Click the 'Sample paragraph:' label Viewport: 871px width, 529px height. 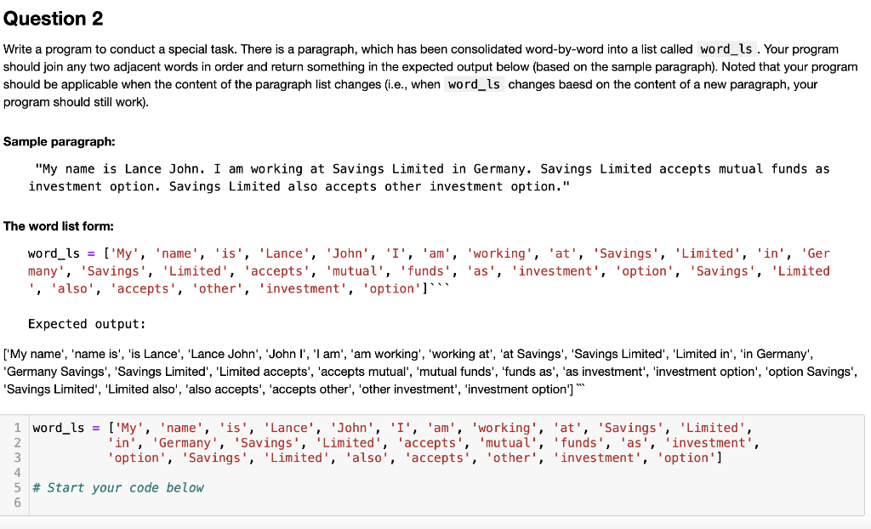pos(60,142)
